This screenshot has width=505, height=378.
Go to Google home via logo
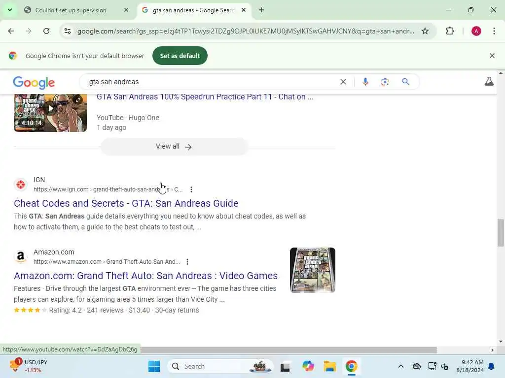click(34, 83)
